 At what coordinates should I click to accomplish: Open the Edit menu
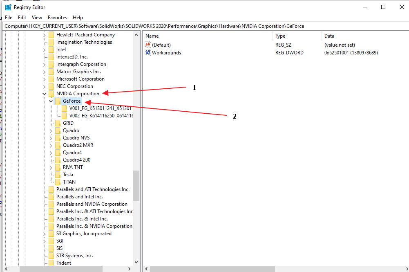22,17
